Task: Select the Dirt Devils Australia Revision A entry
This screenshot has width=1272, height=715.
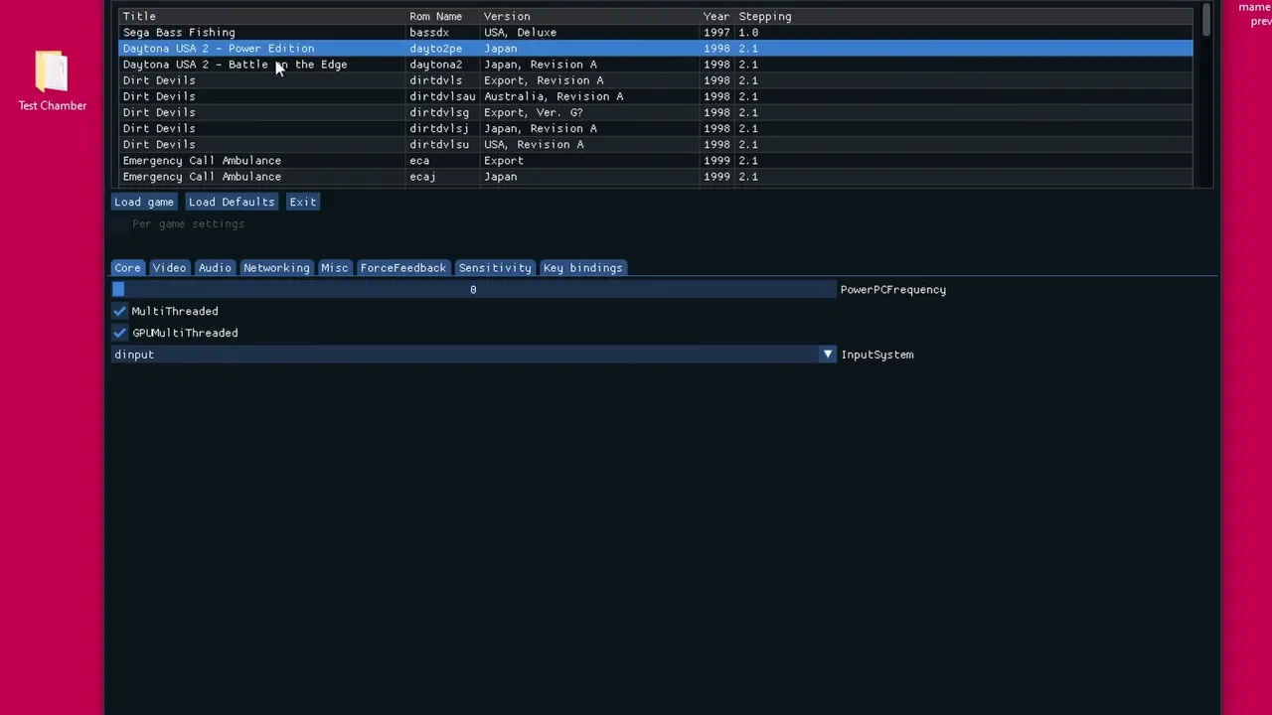Action: click(298, 96)
